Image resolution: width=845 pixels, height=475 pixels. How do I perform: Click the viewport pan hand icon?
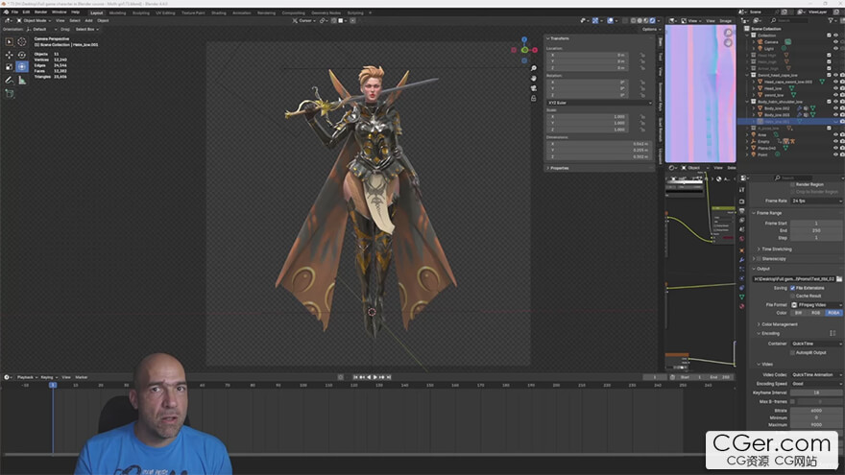pos(534,78)
